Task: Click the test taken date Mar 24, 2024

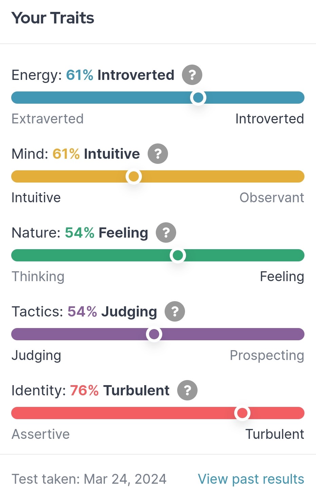Action: [x=89, y=479]
